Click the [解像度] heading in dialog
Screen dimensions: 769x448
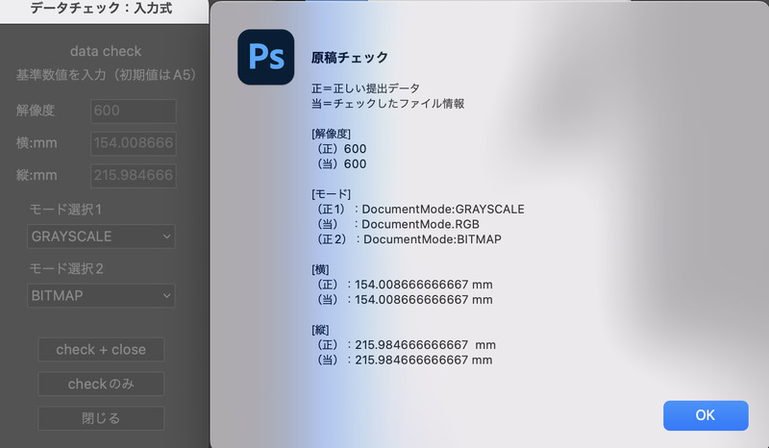point(331,134)
